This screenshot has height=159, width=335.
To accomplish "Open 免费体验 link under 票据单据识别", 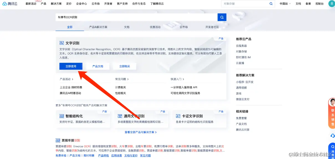I will click(61, 156).
